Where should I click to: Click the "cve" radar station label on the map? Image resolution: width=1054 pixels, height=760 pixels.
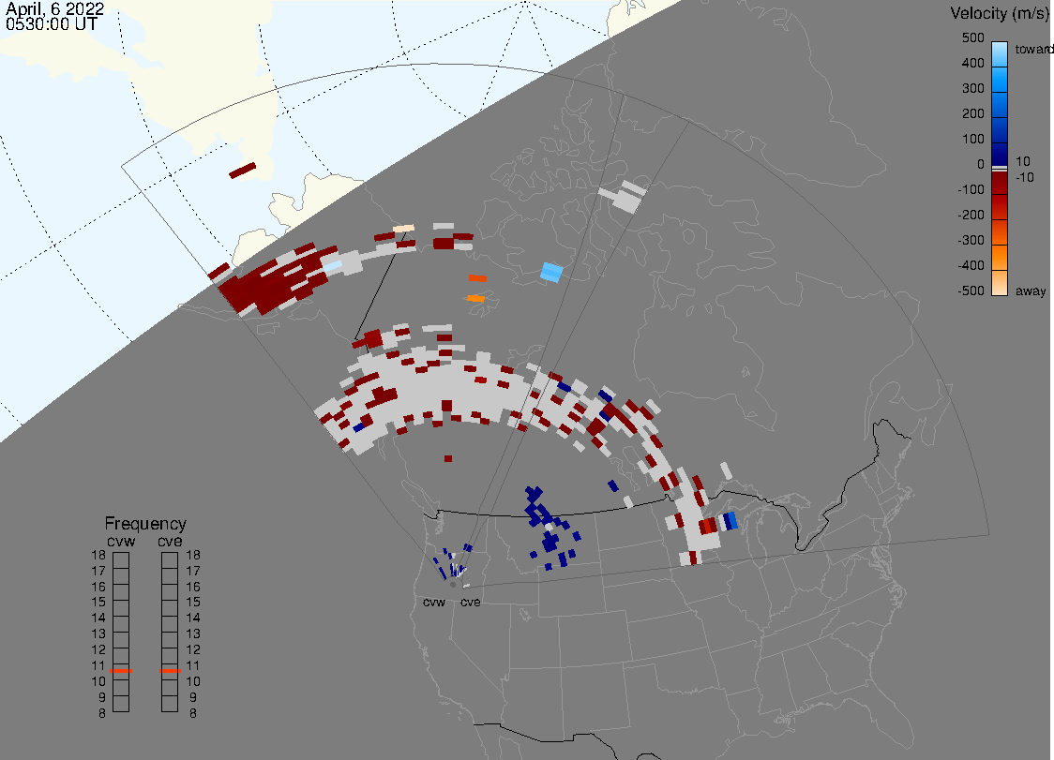tap(471, 602)
